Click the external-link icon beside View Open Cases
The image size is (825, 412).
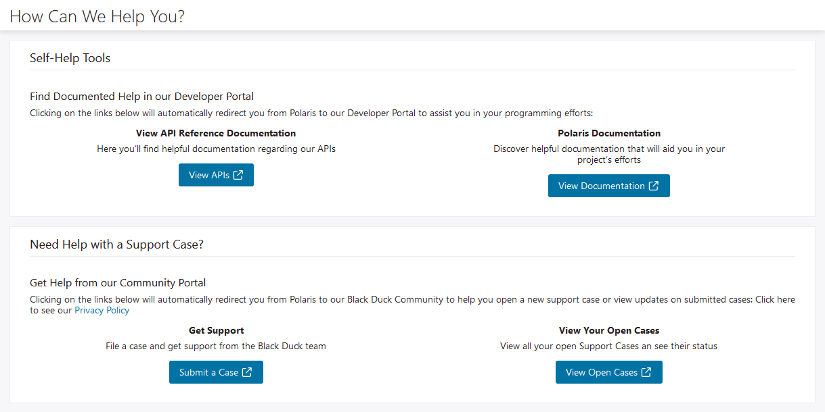pos(646,372)
